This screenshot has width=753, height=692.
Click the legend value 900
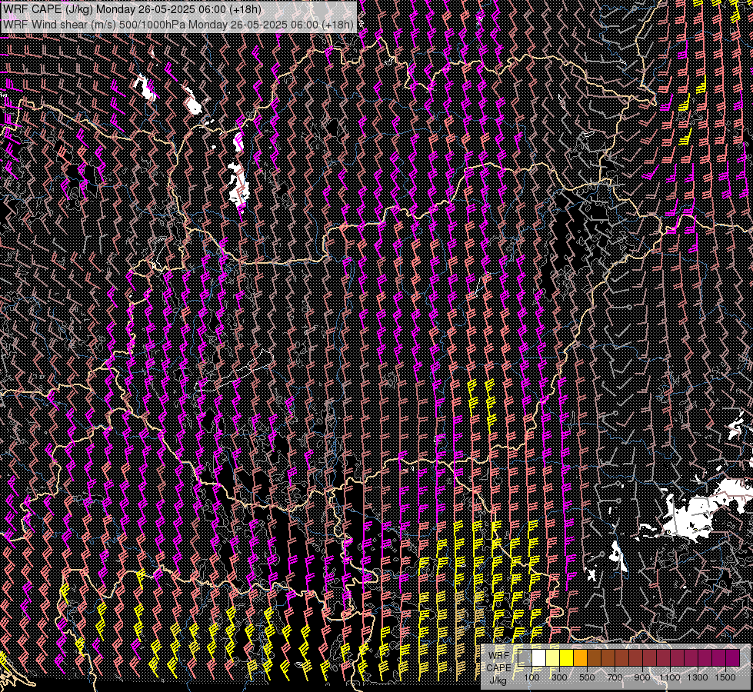642,677
